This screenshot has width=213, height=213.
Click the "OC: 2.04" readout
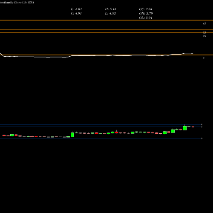(x=146, y=9)
